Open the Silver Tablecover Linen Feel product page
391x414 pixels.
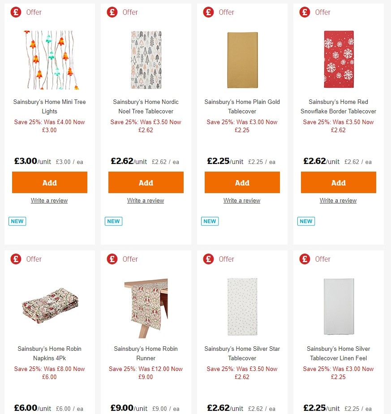pos(338,354)
